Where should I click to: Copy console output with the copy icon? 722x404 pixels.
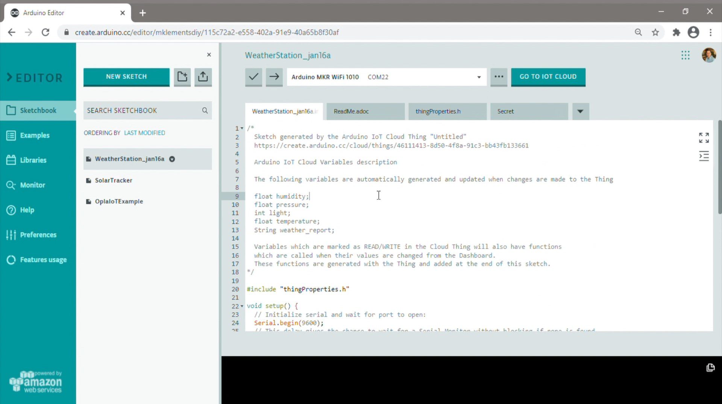coord(710,368)
